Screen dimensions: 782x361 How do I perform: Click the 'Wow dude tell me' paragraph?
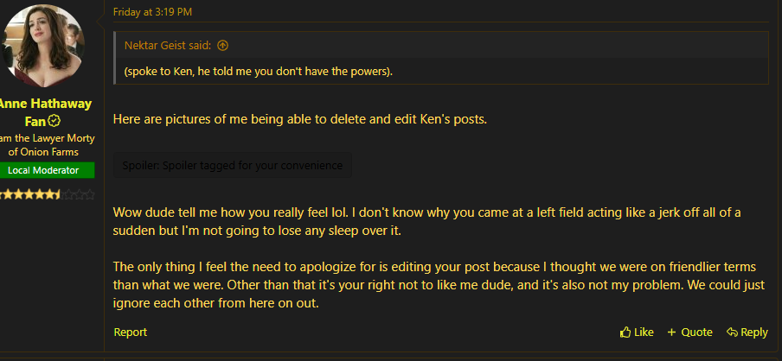click(x=427, y=222)
